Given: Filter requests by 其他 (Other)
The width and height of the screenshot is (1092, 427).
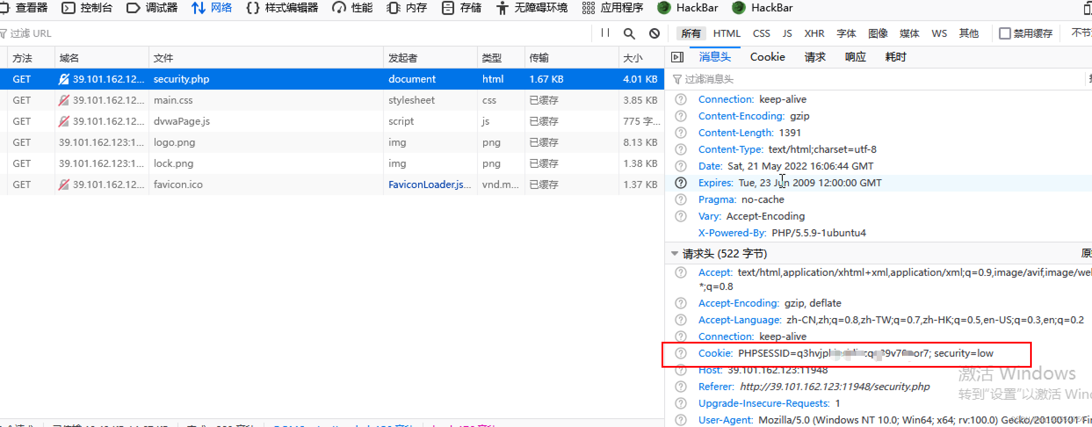Looking at the screenshot, I should click(969, 33).
